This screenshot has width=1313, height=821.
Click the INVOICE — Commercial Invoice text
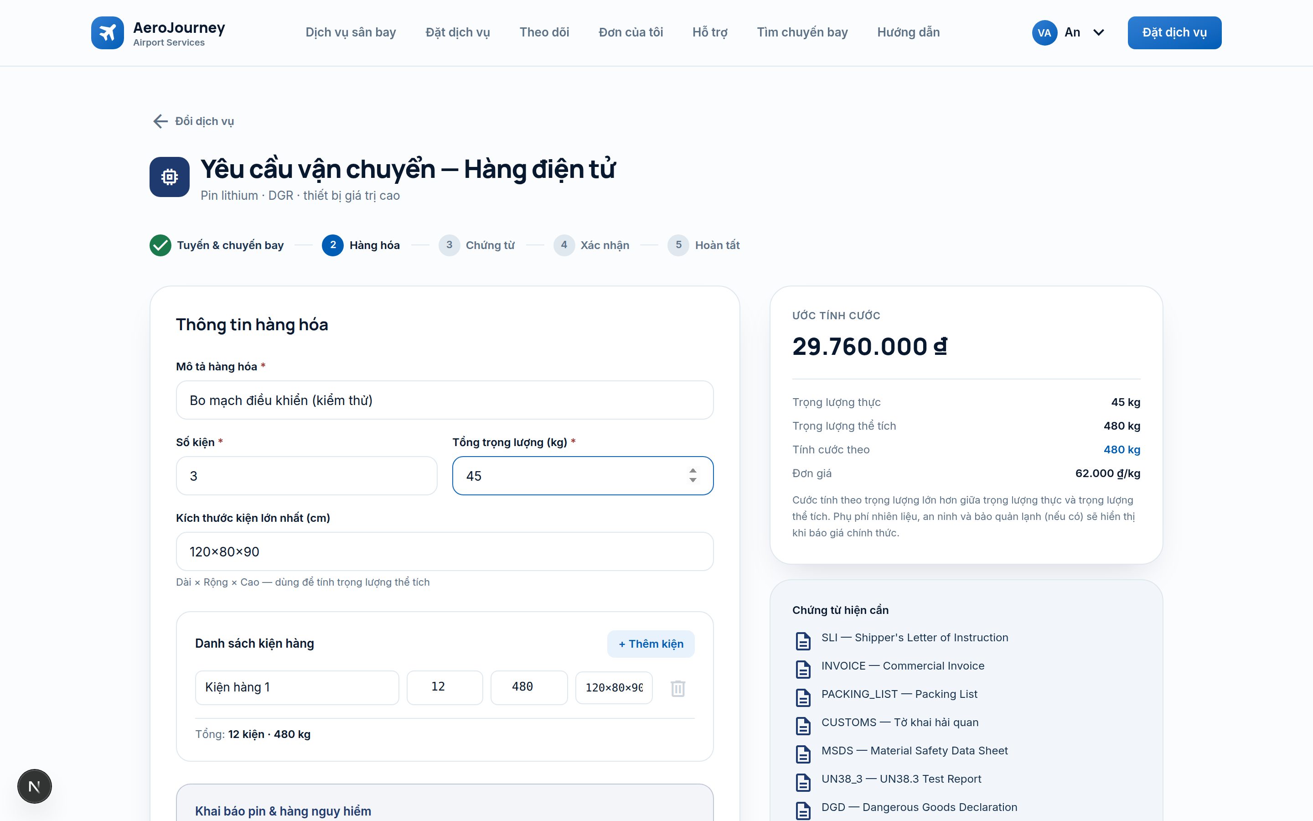[x=903, y=666]
